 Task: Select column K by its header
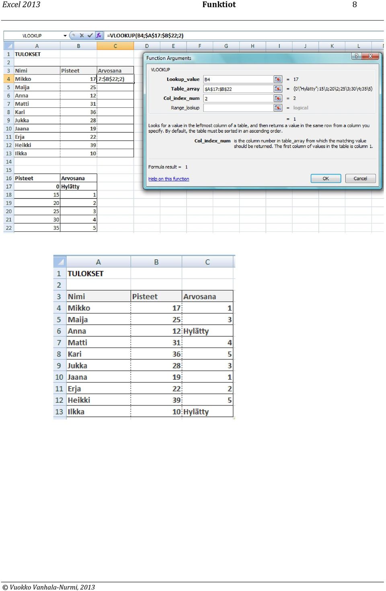tap(332, 46)
